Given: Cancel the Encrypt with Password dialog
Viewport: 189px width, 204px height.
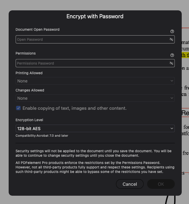Looking at the screenshot, I should coord(130,184).
